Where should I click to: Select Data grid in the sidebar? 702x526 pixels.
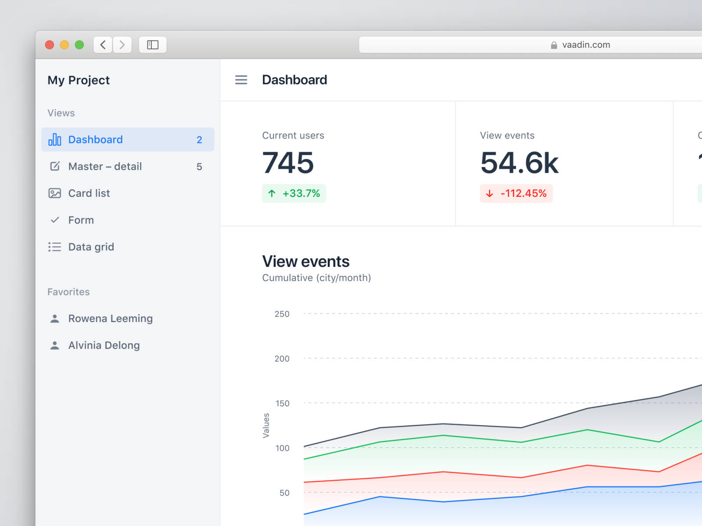point(91,247)
